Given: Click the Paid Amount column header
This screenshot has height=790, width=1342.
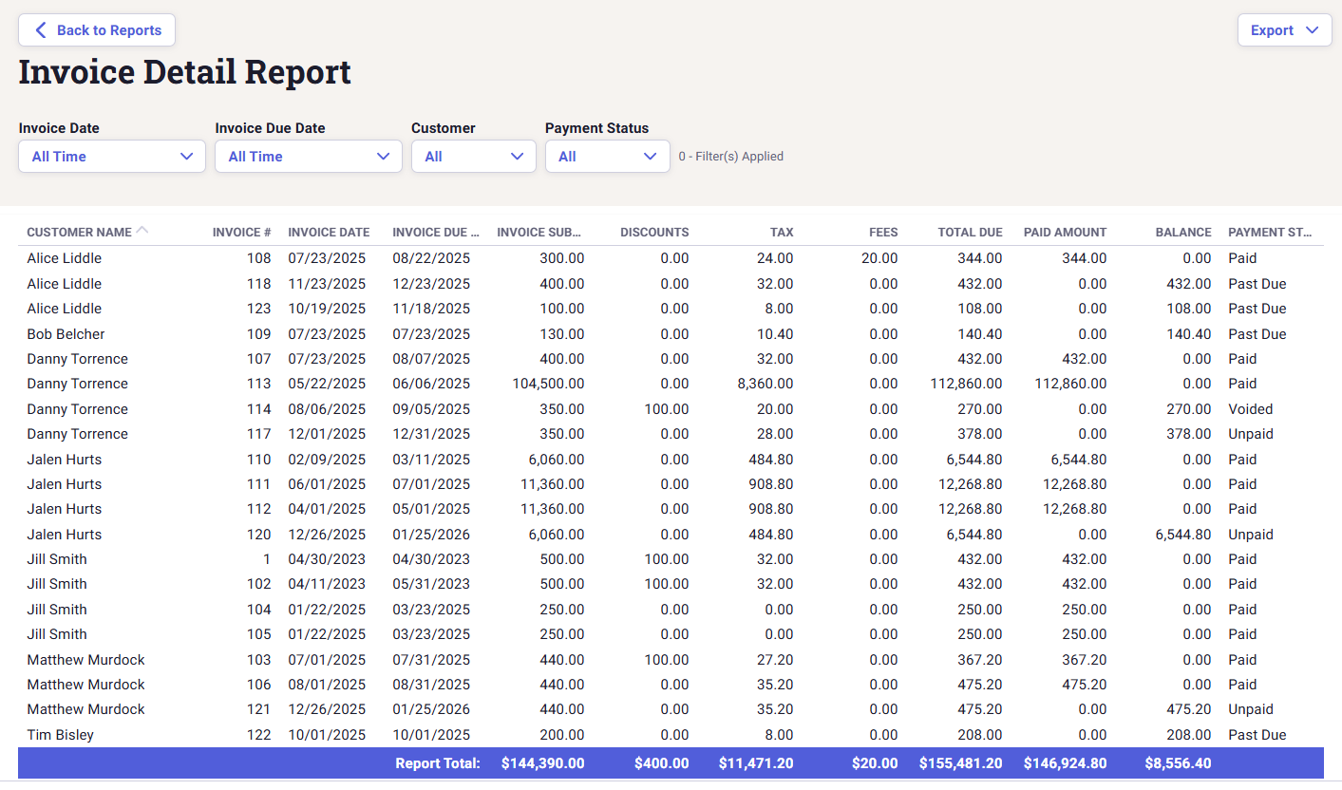Looking at the screenshot, I should (x=1065, y=233).
